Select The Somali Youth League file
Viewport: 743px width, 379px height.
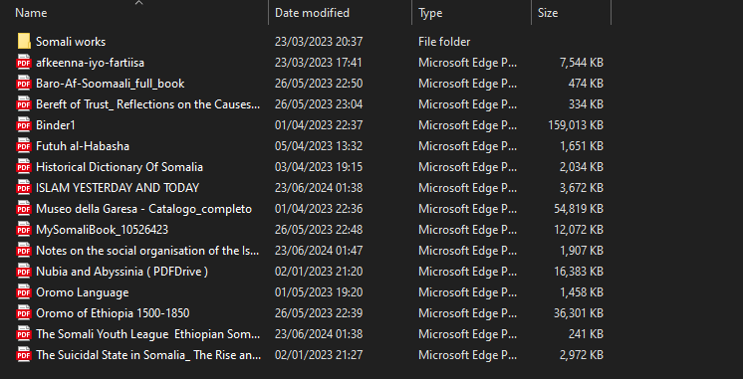[x=148, y=334]
